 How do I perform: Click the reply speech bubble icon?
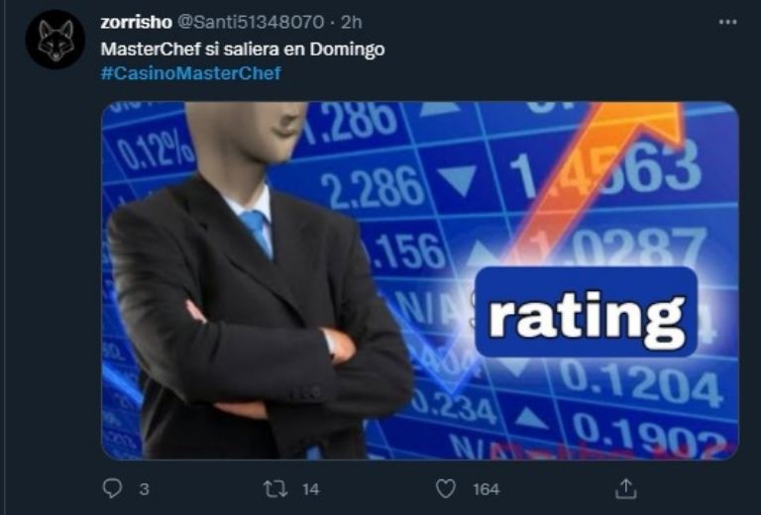coord(112,488)
